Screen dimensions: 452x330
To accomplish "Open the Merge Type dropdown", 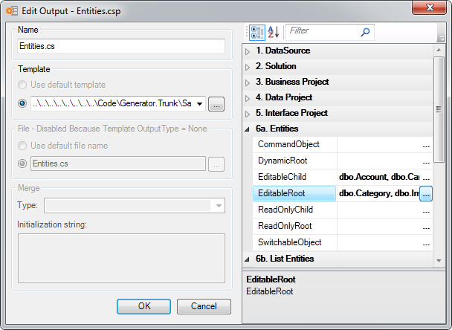I will click(135, 205).
